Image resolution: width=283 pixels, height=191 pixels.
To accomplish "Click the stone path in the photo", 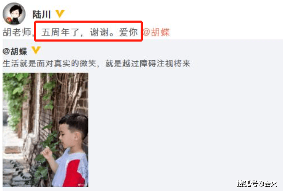I will pyautogui.click(x=13, y=171).
